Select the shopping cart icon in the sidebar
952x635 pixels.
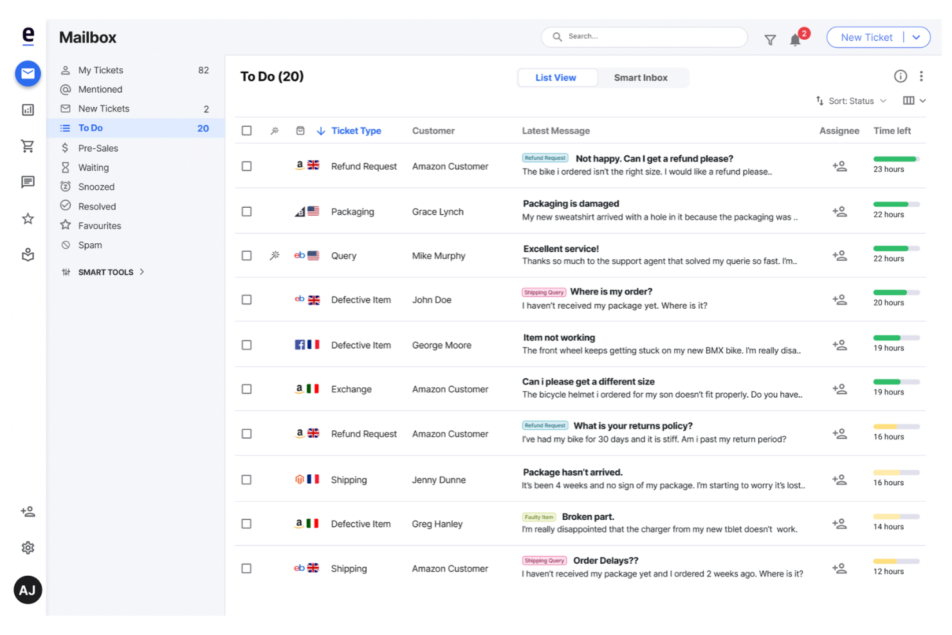(x=27, y=146)
